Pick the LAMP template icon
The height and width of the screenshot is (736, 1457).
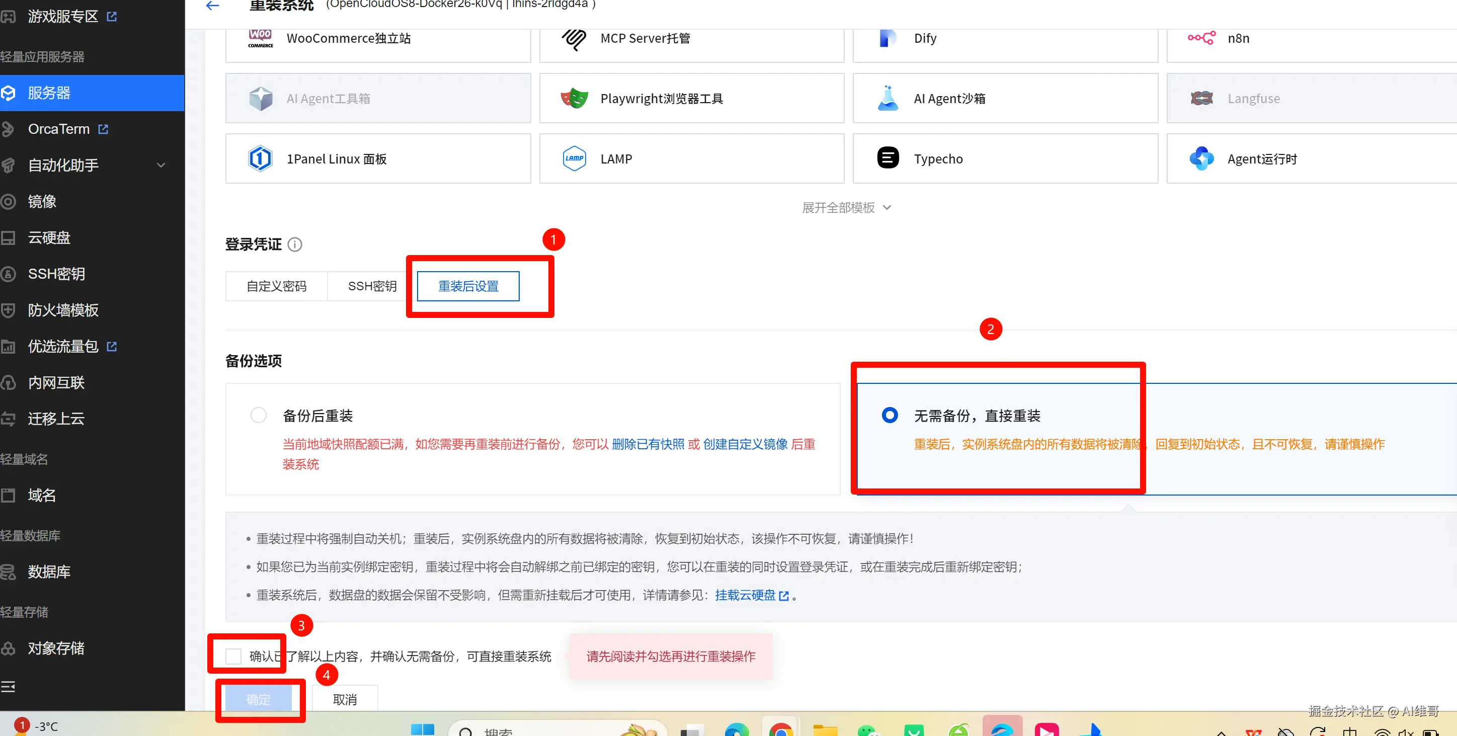point(574,159)
